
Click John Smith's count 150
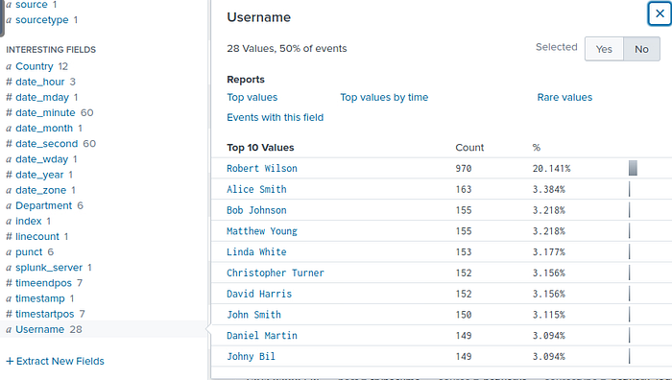464,315
